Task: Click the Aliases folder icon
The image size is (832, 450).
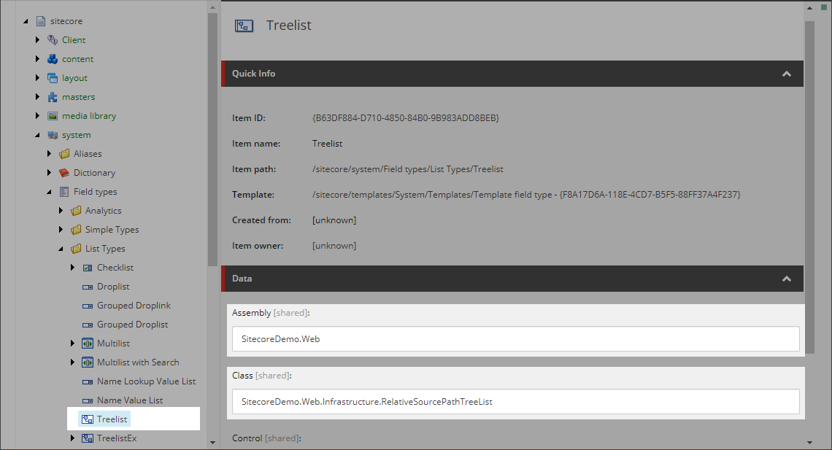Action: point(64,154)
